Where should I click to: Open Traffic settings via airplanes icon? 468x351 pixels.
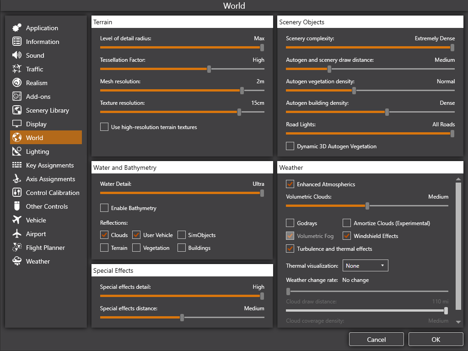[17, 69]
